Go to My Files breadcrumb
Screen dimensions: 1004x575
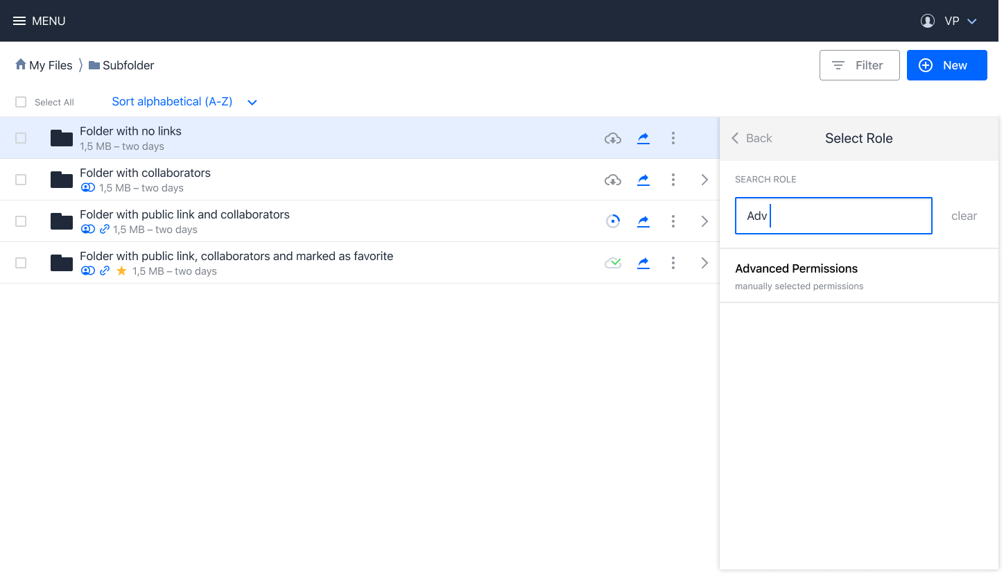pos(51,65)
